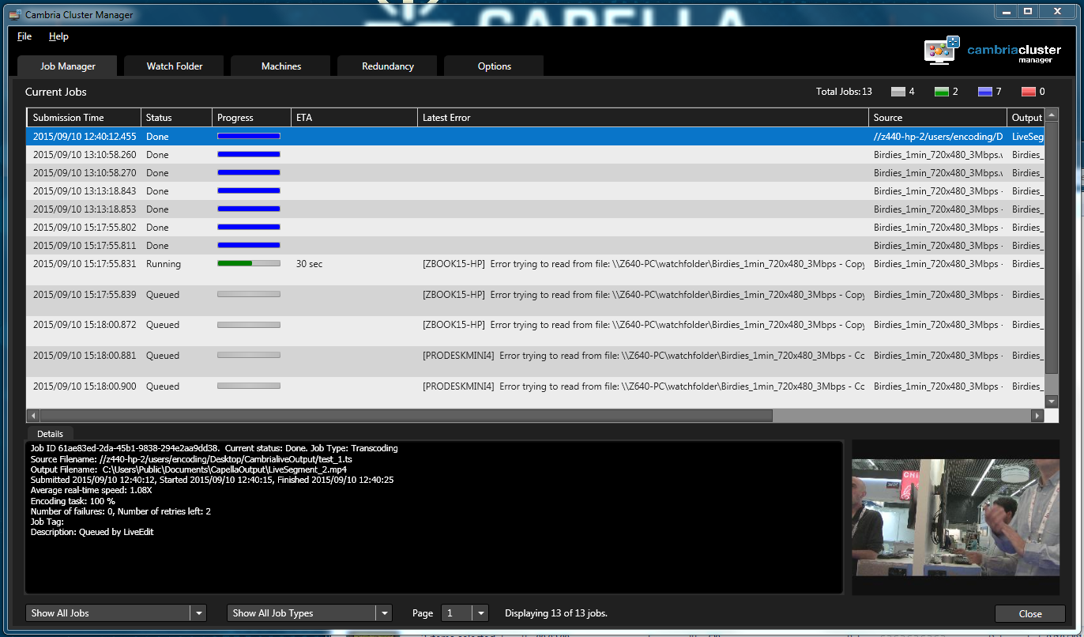Viewport: 1084px width, 637px height.
Task: Click the 30 sec ETA value
Action: pyautogui.click(x=309, y=264)
